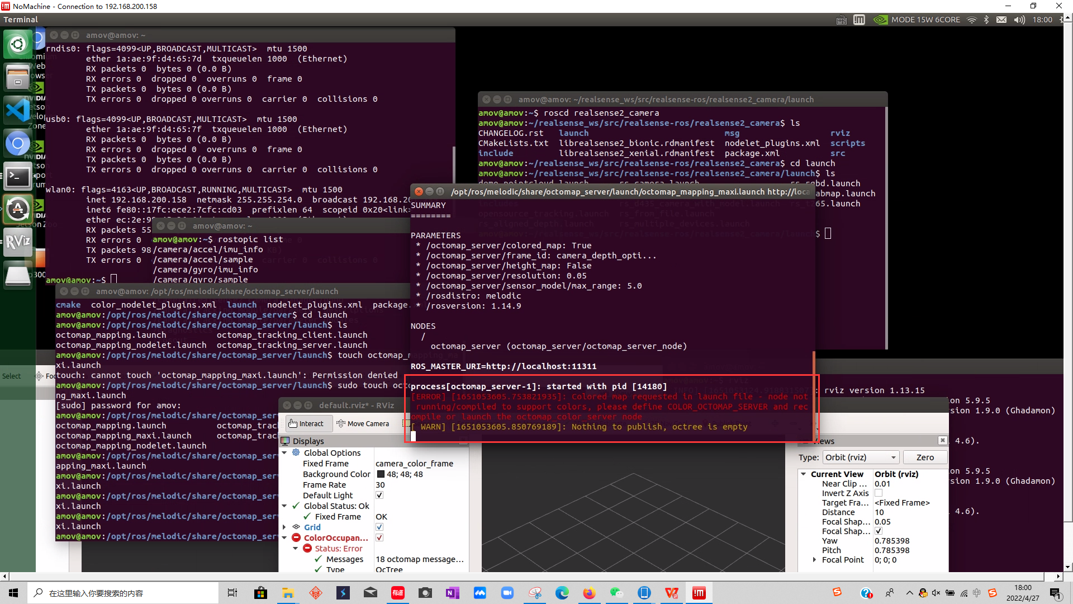Launch the Chromium browser from the dock

[x=18, y=144]
